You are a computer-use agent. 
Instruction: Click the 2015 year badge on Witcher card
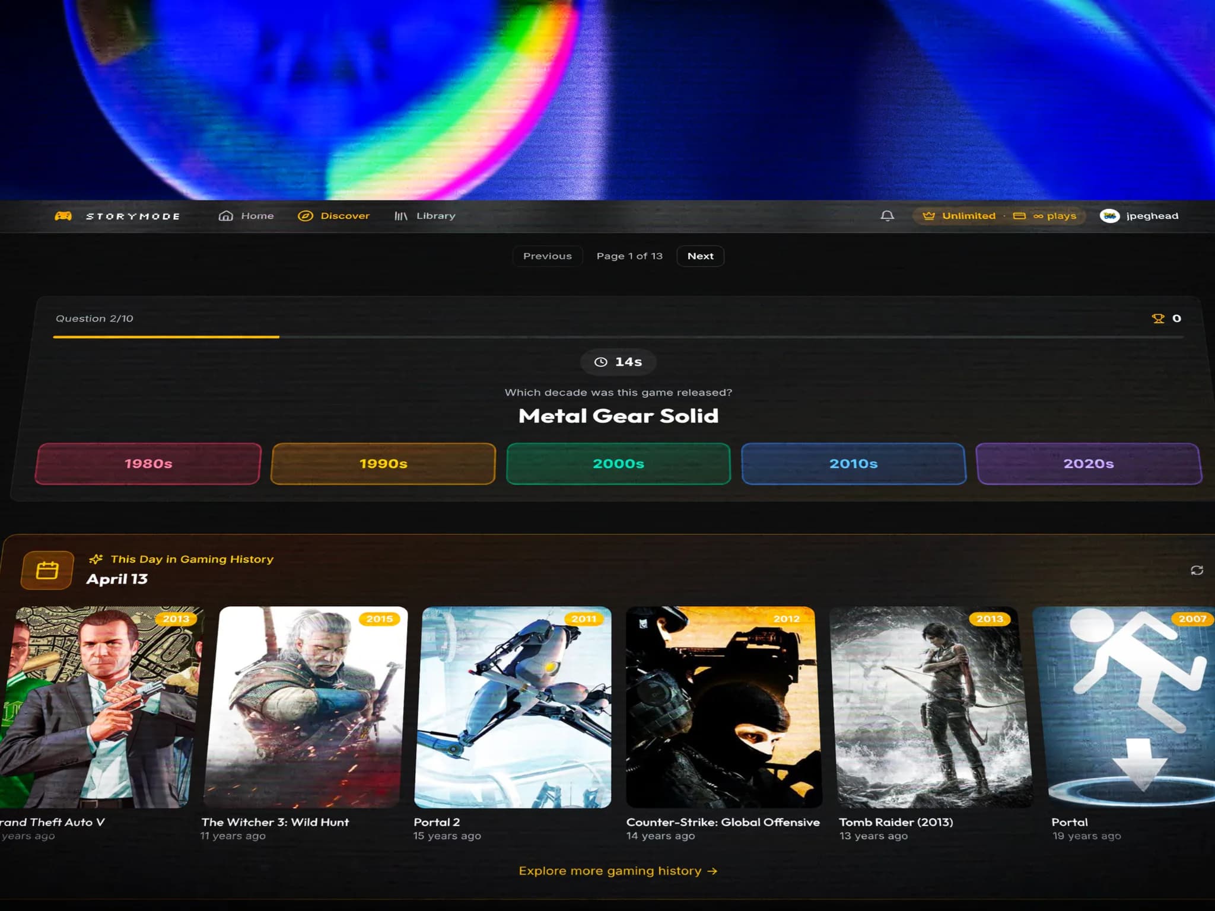[x=380, y=619]
